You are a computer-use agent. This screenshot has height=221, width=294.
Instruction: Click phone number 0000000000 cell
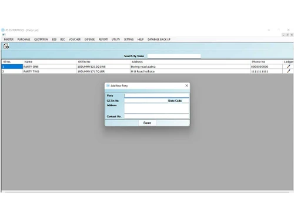(x=266, y=67)
